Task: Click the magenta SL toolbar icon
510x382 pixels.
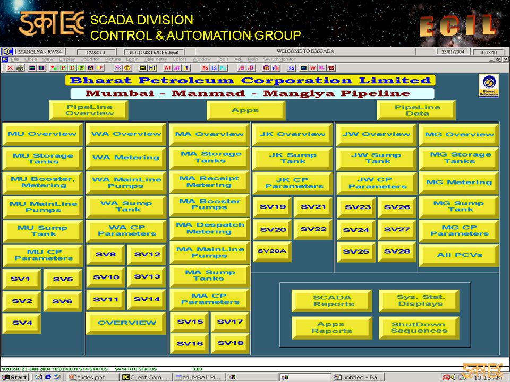Action: pyautogui.click(x=322, y=68)
